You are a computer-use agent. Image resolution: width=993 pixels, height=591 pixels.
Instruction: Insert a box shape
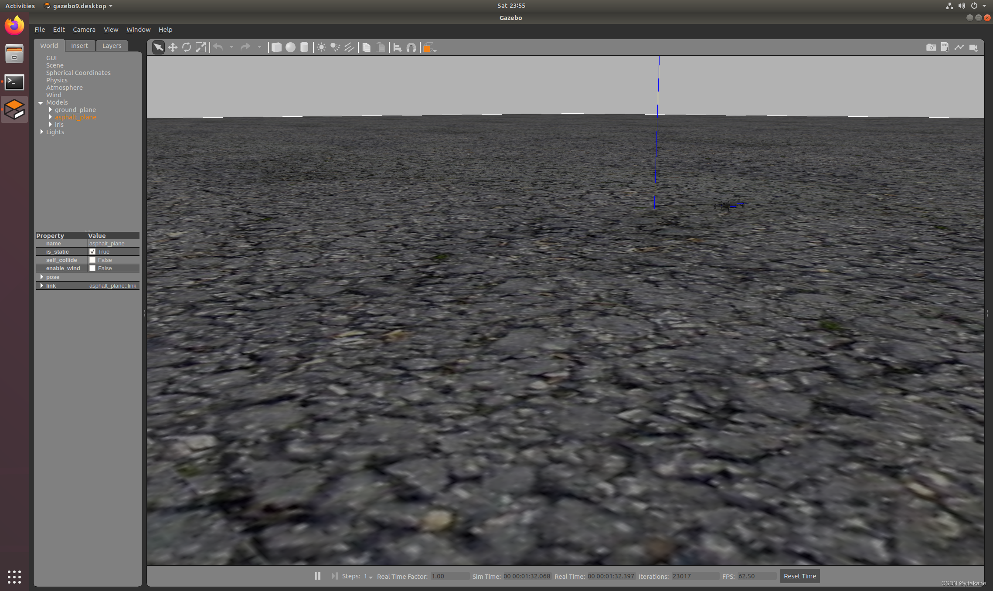pyautogui.click(x=276, y=48)
